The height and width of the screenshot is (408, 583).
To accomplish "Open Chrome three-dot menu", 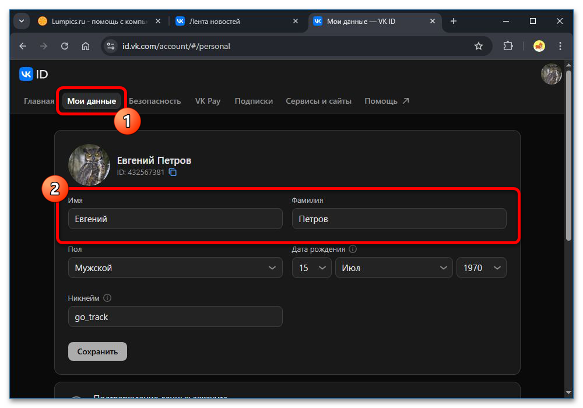I will (x=560, y=46).
